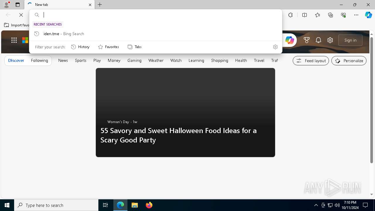Open the Money category
The image size is (375, 211).
(114, 61)
